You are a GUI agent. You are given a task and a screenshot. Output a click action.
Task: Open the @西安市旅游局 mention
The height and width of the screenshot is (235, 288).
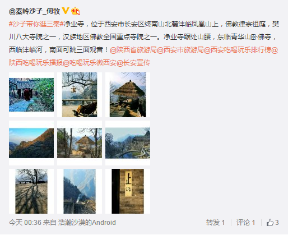tap(180, 50)
